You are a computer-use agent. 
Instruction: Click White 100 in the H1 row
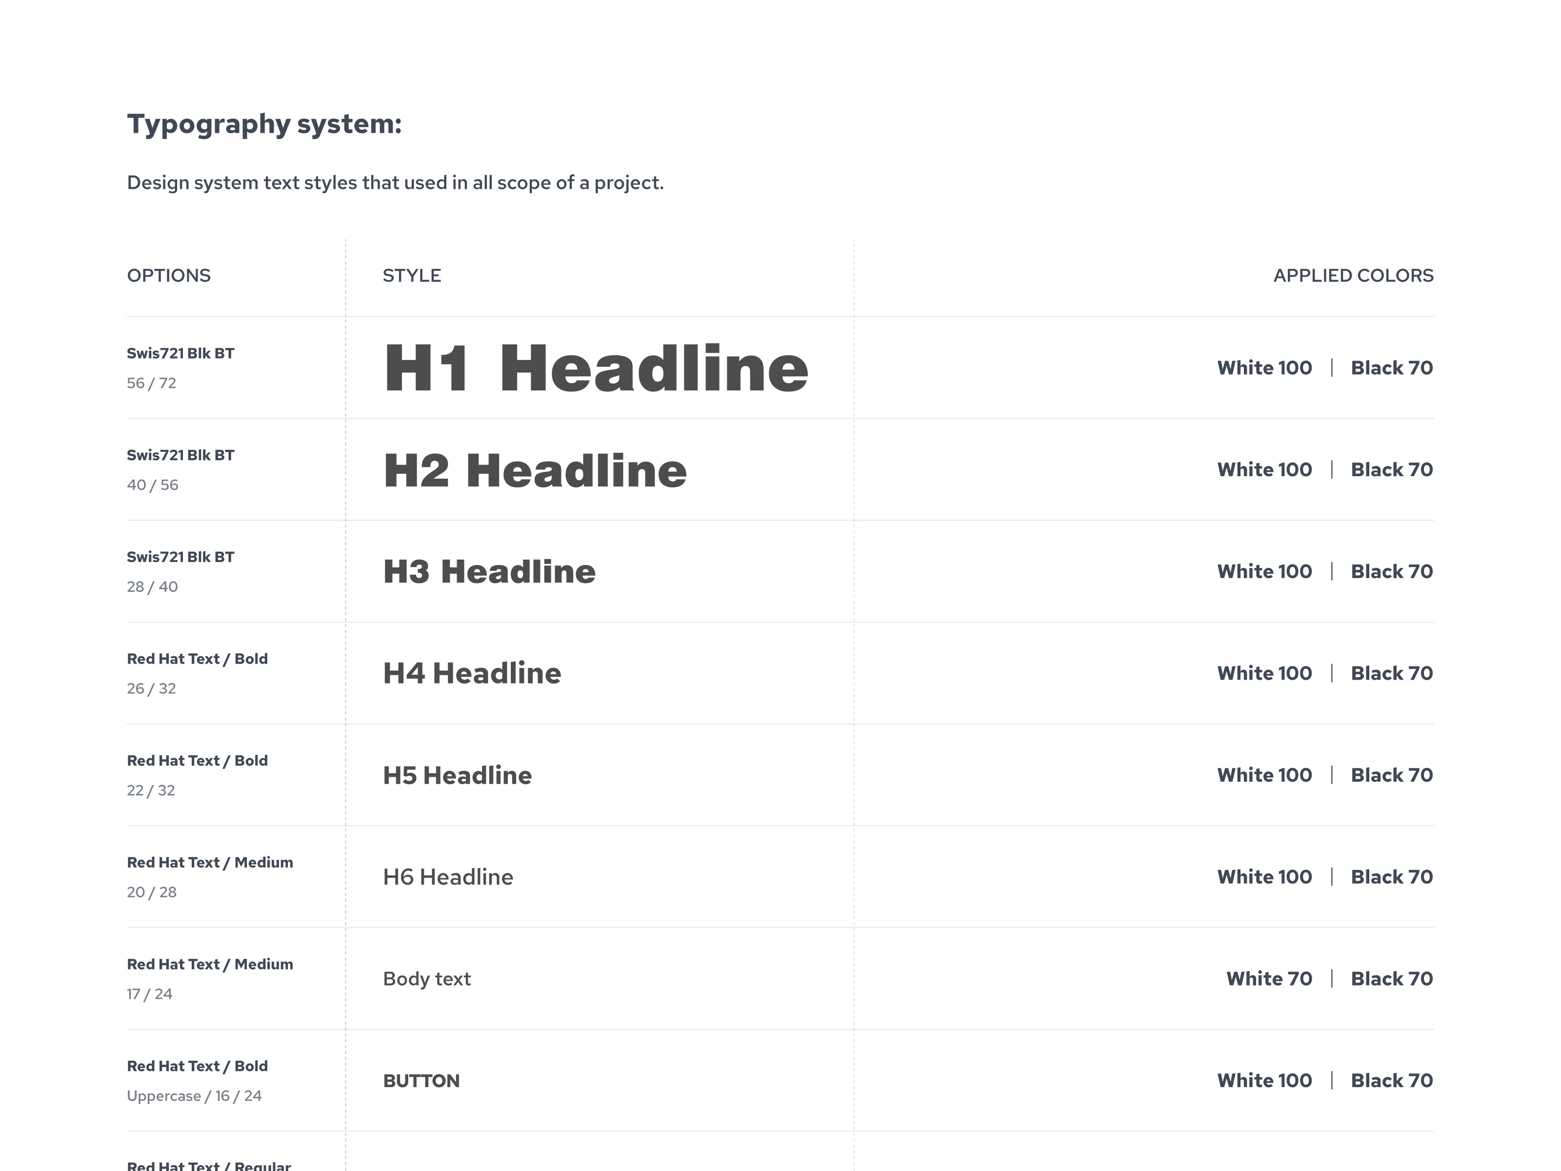pyautogui.click(x=1264, y=368)
